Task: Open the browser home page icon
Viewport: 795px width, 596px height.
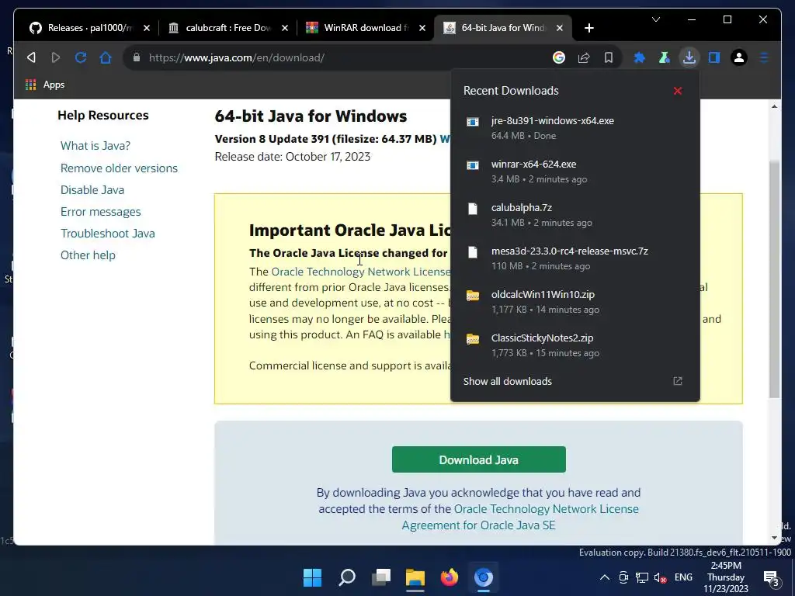Action: click(x=106, y=57)
